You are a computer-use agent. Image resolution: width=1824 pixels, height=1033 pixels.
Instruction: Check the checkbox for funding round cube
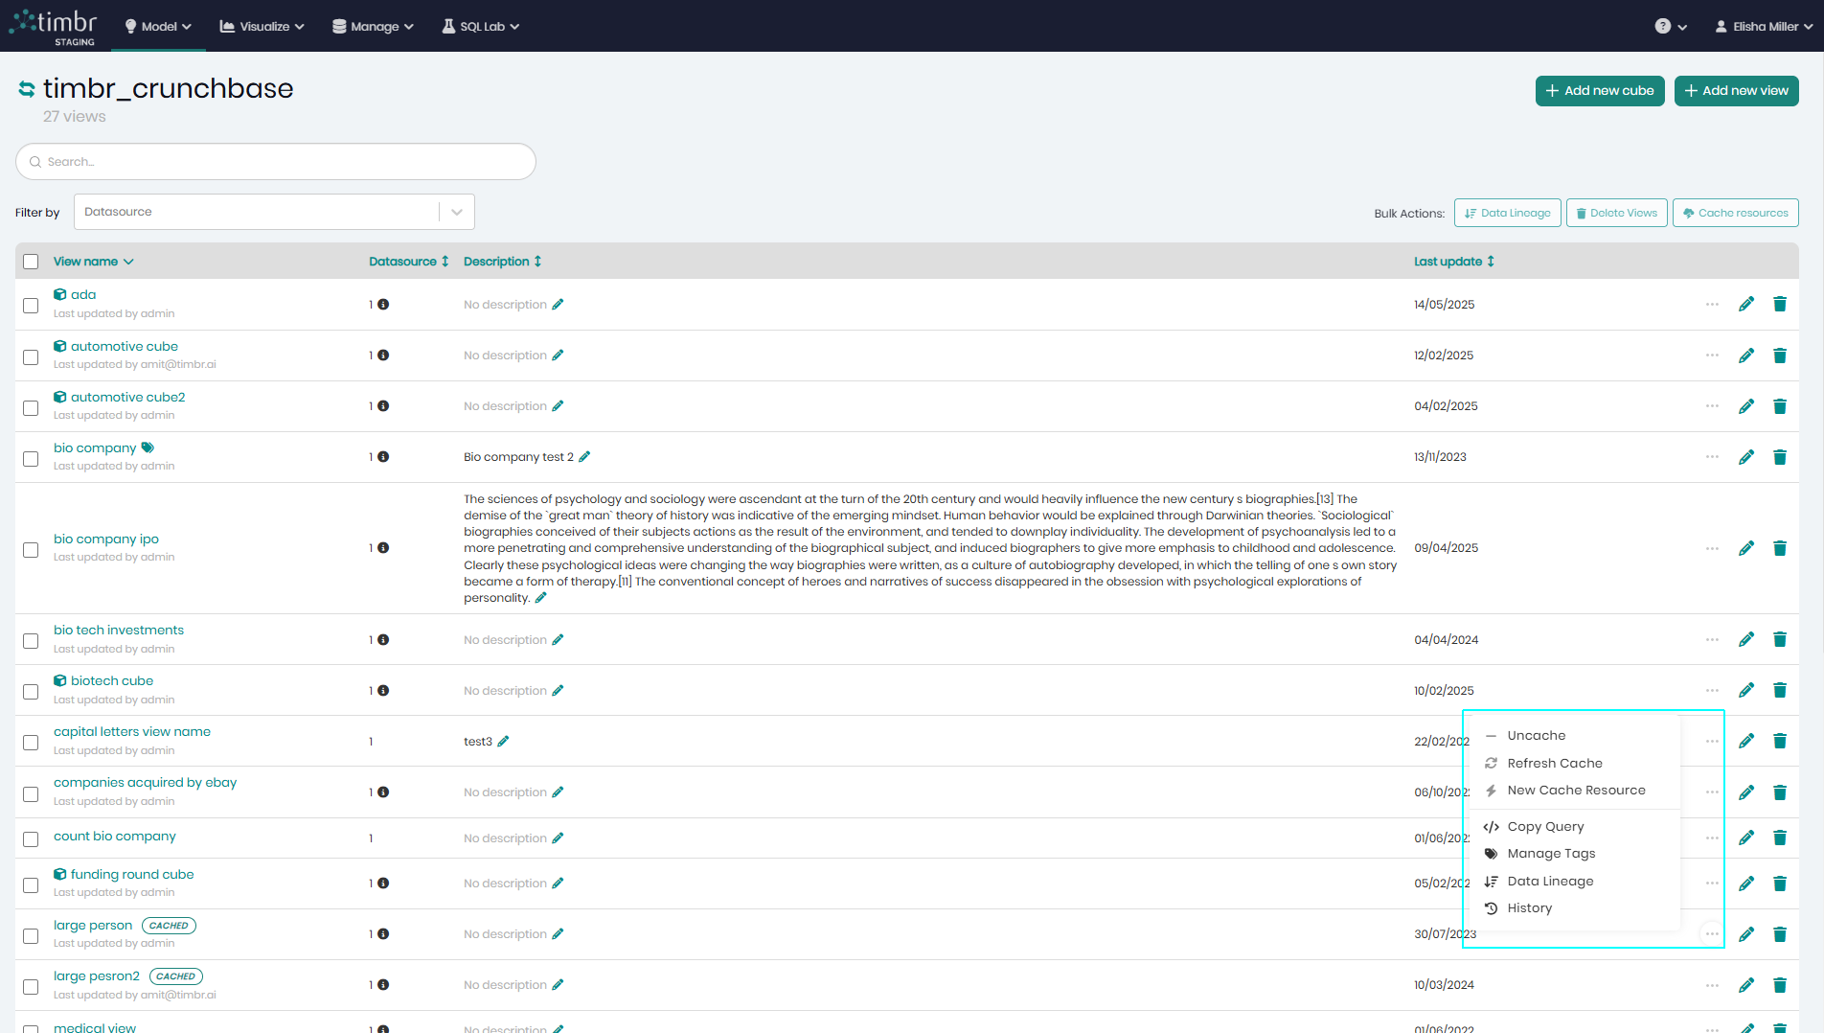(30, 885)
